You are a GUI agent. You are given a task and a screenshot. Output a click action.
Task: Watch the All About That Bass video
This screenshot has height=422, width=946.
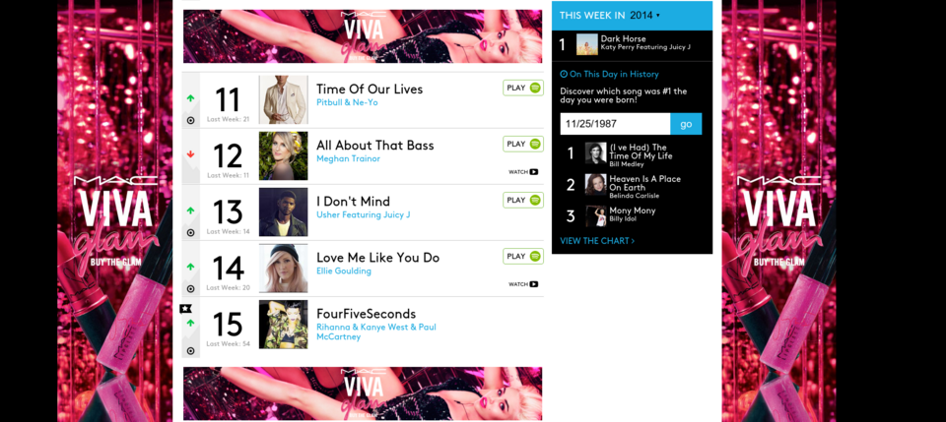[523, 172]
